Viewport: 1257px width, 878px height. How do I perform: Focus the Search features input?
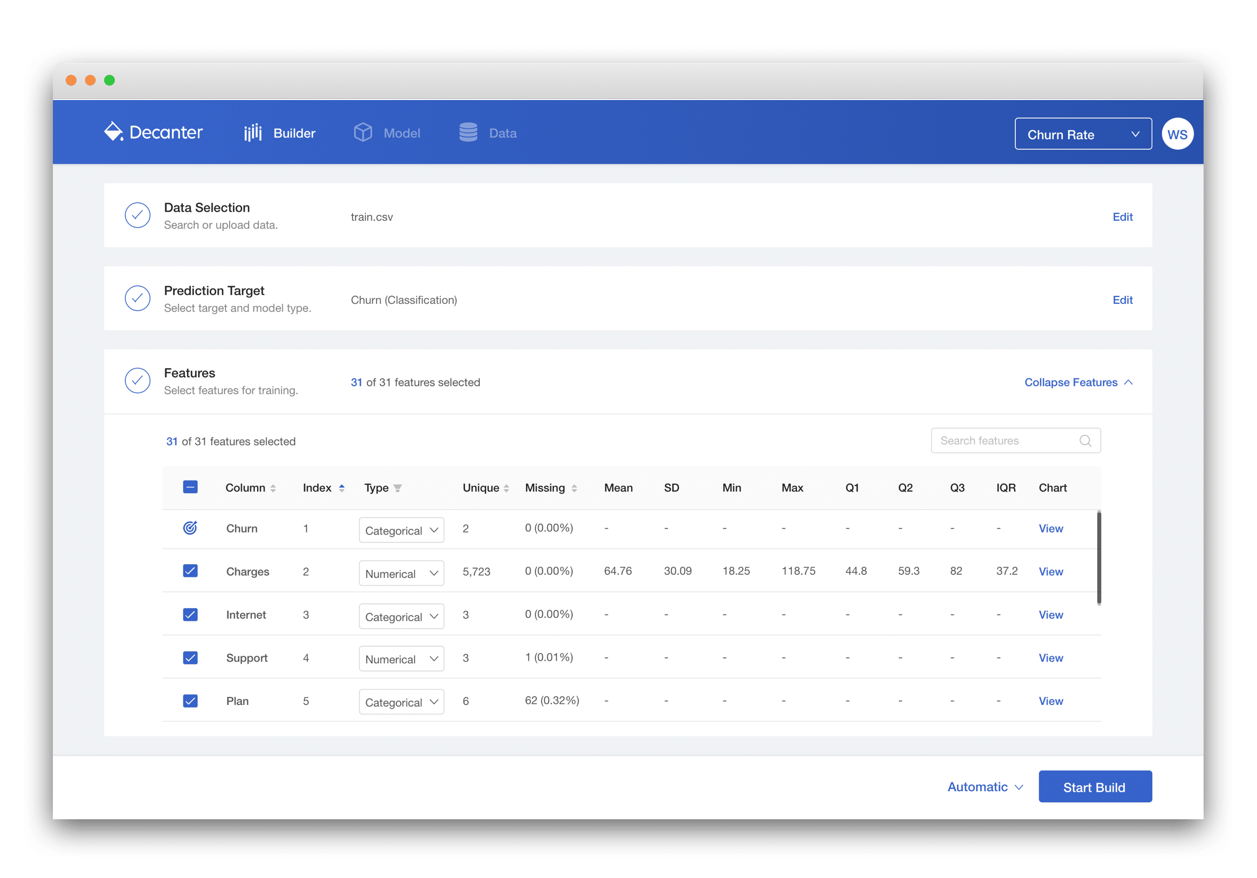pyautogui.click(x=1016, y=441)
